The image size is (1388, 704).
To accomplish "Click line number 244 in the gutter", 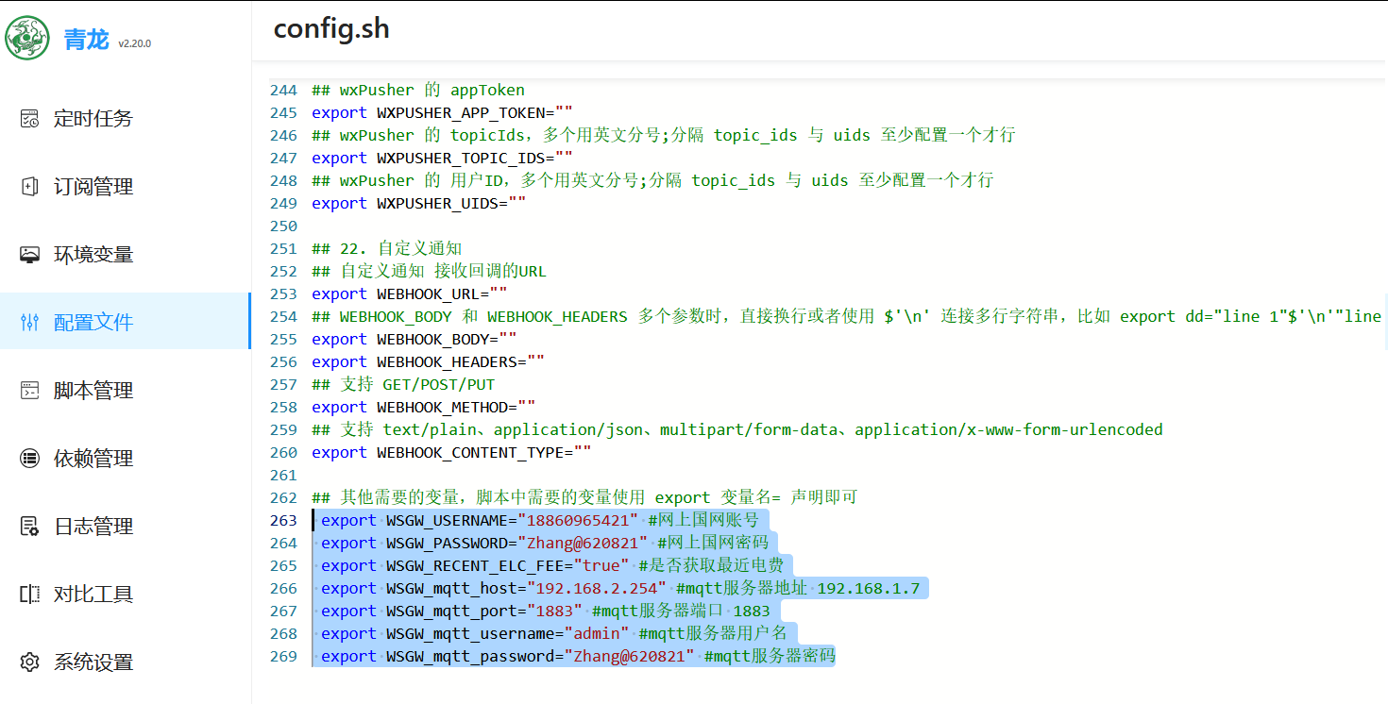I will (x=283, y=90).
